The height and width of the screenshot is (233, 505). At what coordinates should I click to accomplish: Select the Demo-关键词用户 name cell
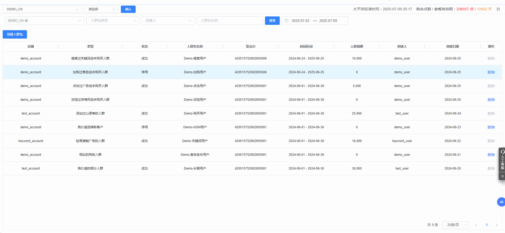[195, 141]
